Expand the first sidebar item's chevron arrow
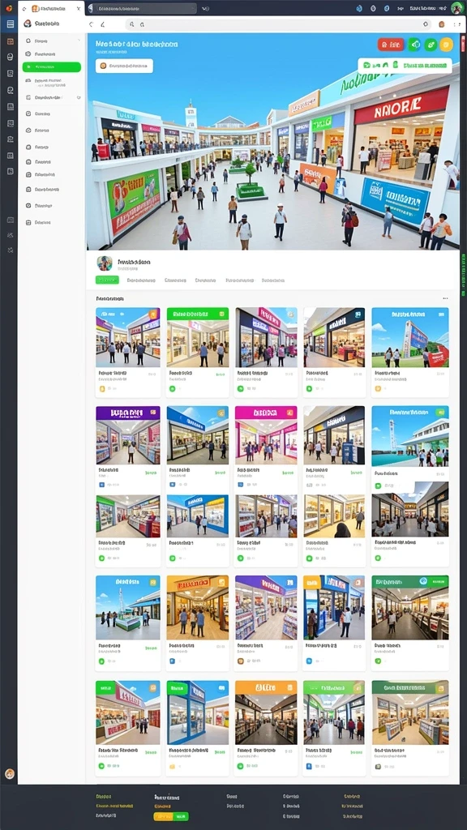Image resolution: width=467 pixels, height=830 pixels. pyautogui.click(x=79, y=41)
